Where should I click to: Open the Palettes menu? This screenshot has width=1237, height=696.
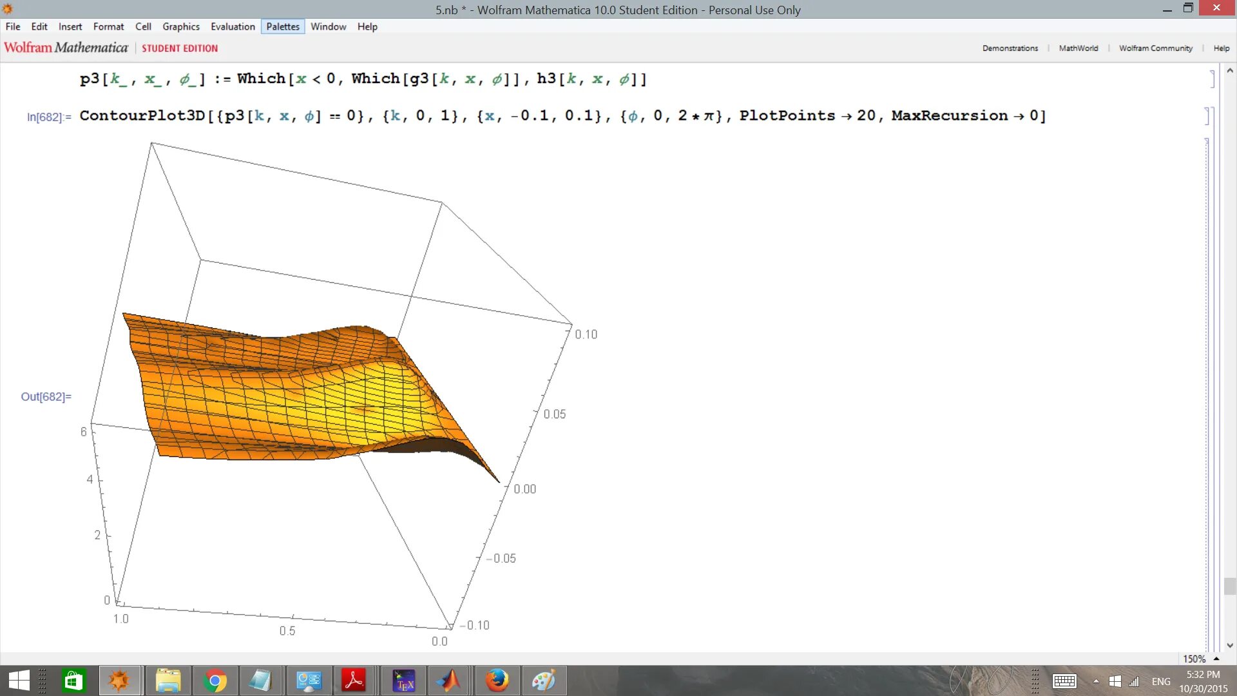283,26
